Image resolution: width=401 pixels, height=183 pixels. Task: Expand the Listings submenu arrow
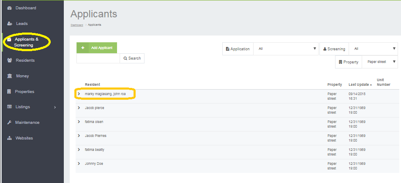pyautogui.click(x=55, y=107)
